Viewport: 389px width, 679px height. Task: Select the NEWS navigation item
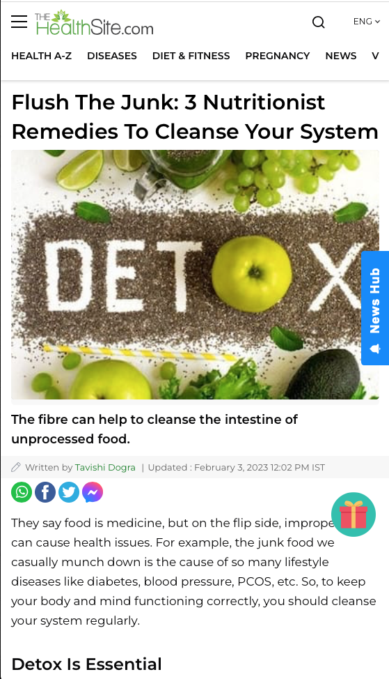tap(341, 56)
